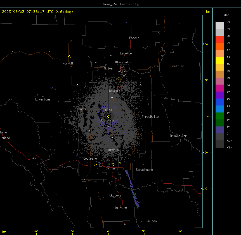Select the Lacombe city label
The width and height of the screenshot is (241, 235).
[126, 53]
